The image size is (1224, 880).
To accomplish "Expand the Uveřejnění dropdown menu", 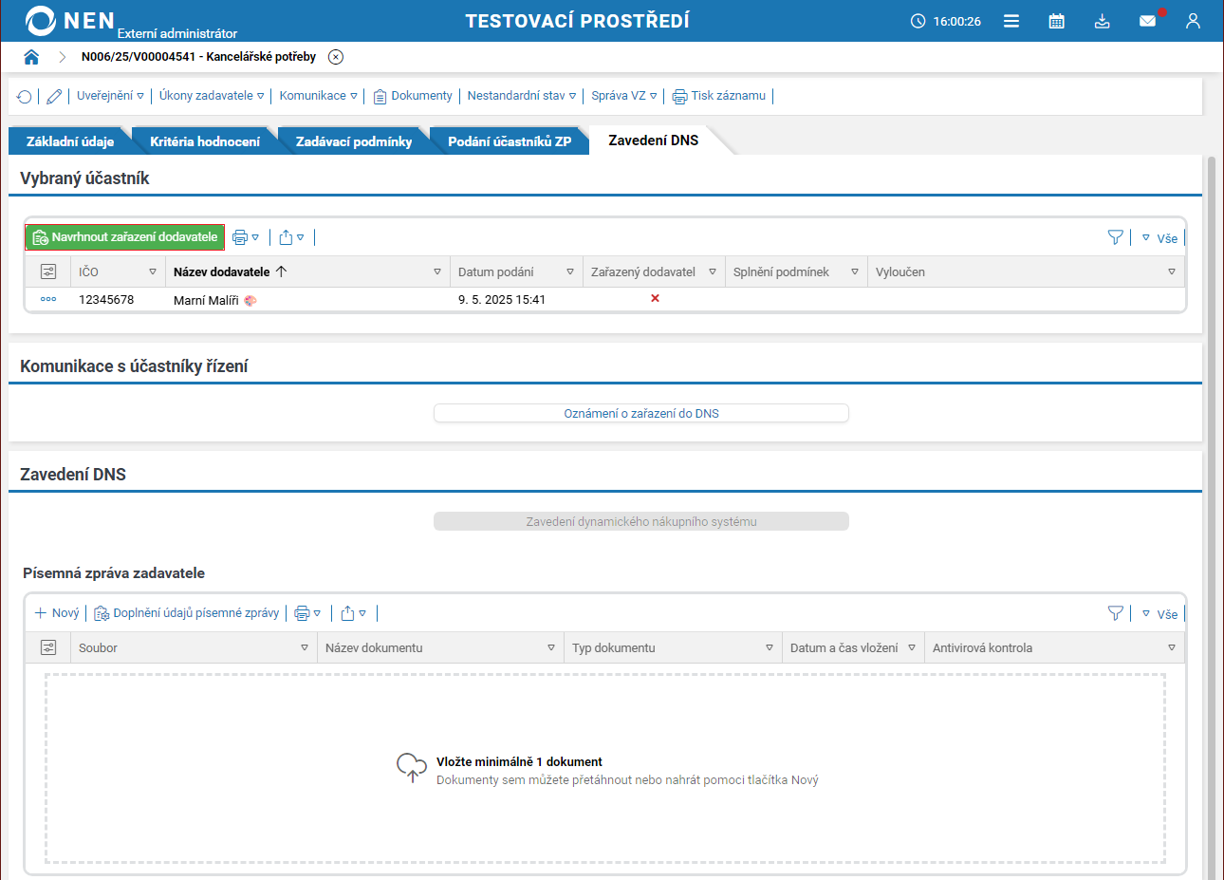I will pyautogui.click(x=110, y=96).
